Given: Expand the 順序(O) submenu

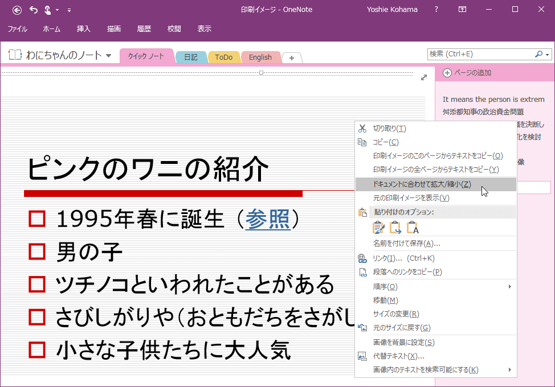Looking at the screenshot, I should [x=435, y=287].
